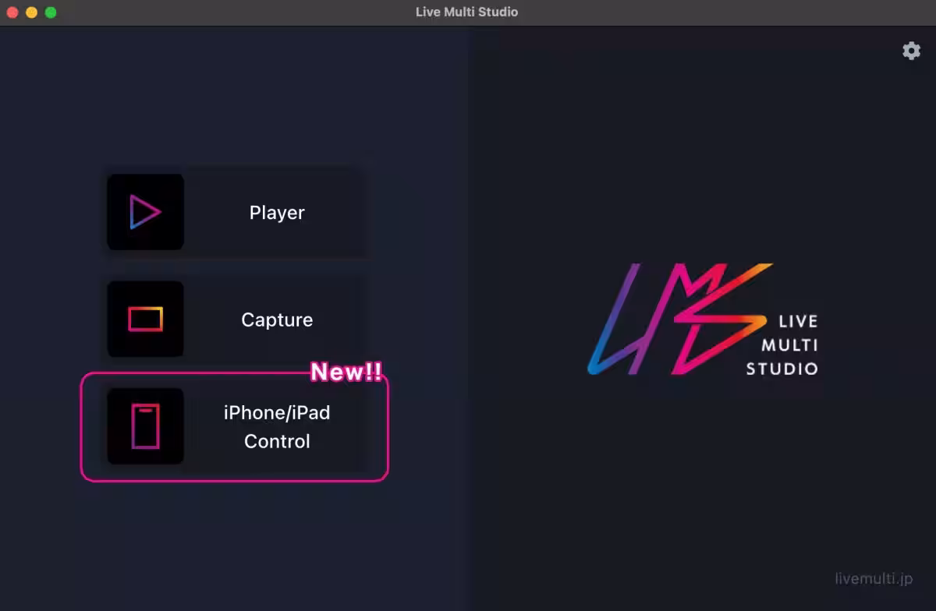Visit the livemulti.jp link
The height and width of the screenshot is (611, 936).
pyautogui.click(x=873, y=579)
